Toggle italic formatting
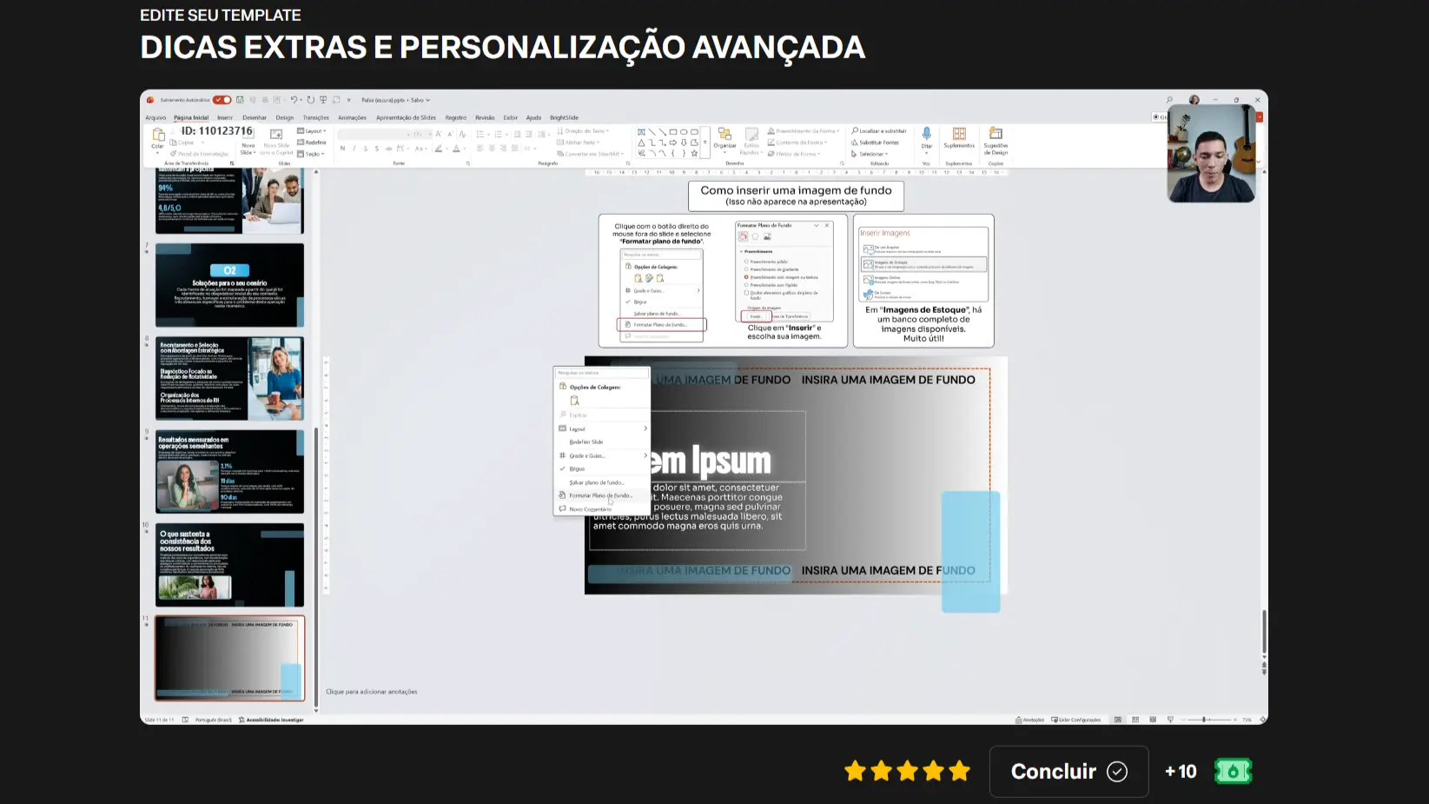 click(x=354, y=149)
